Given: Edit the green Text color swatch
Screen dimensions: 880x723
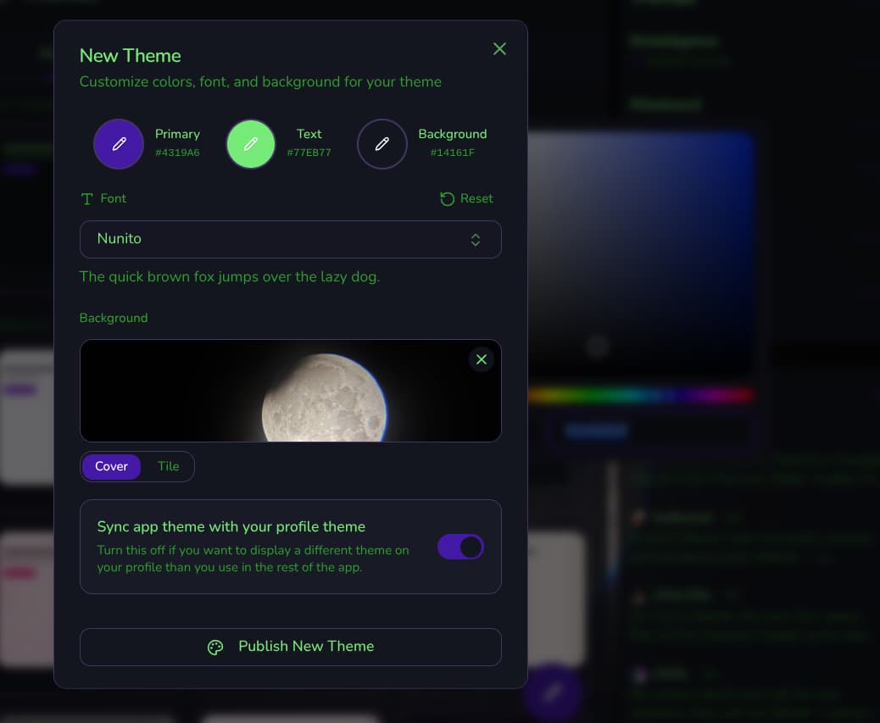Looking at the screenshot, I should click(x=251, y=144).
